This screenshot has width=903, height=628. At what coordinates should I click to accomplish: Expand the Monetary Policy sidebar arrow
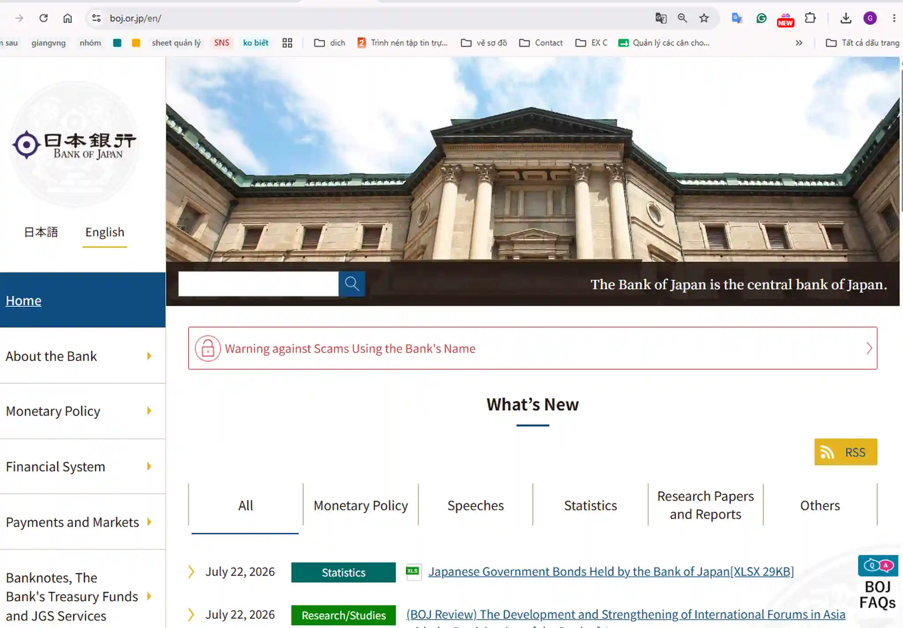point(149,411)
